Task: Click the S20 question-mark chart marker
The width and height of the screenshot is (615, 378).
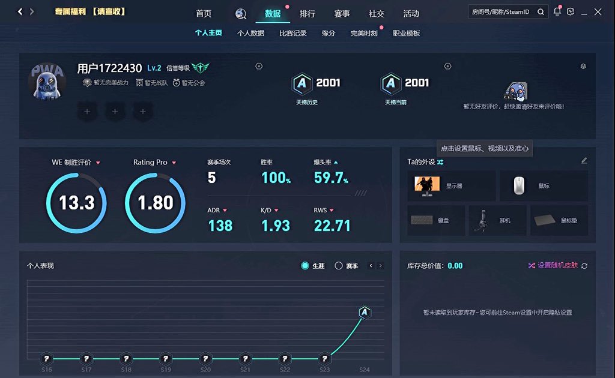Action: pos(205,358)
